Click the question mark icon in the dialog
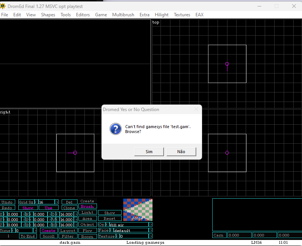Viewport: 302px width, 246px height. pos(116,129)
